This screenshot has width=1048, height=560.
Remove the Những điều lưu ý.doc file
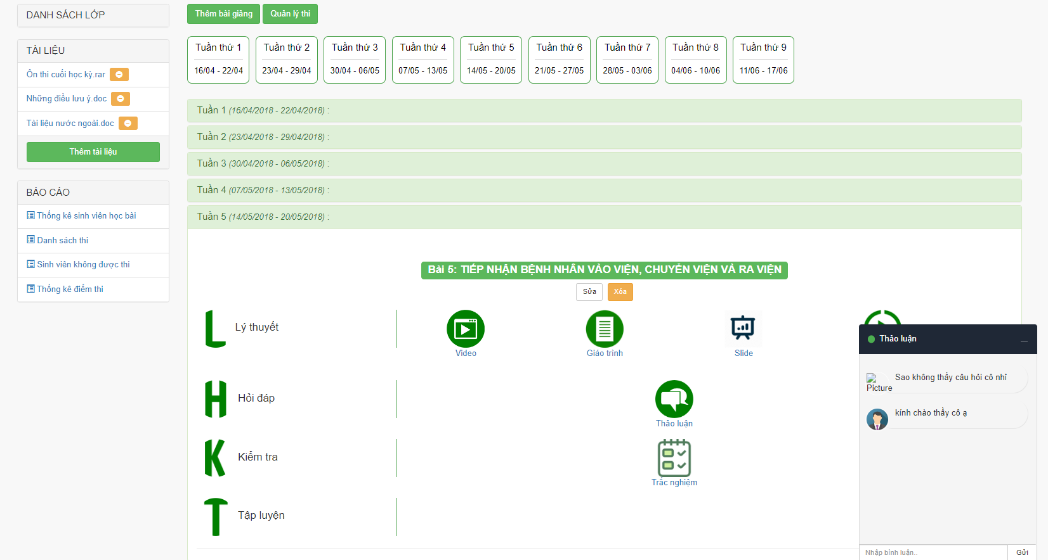(x=121, y=99)
